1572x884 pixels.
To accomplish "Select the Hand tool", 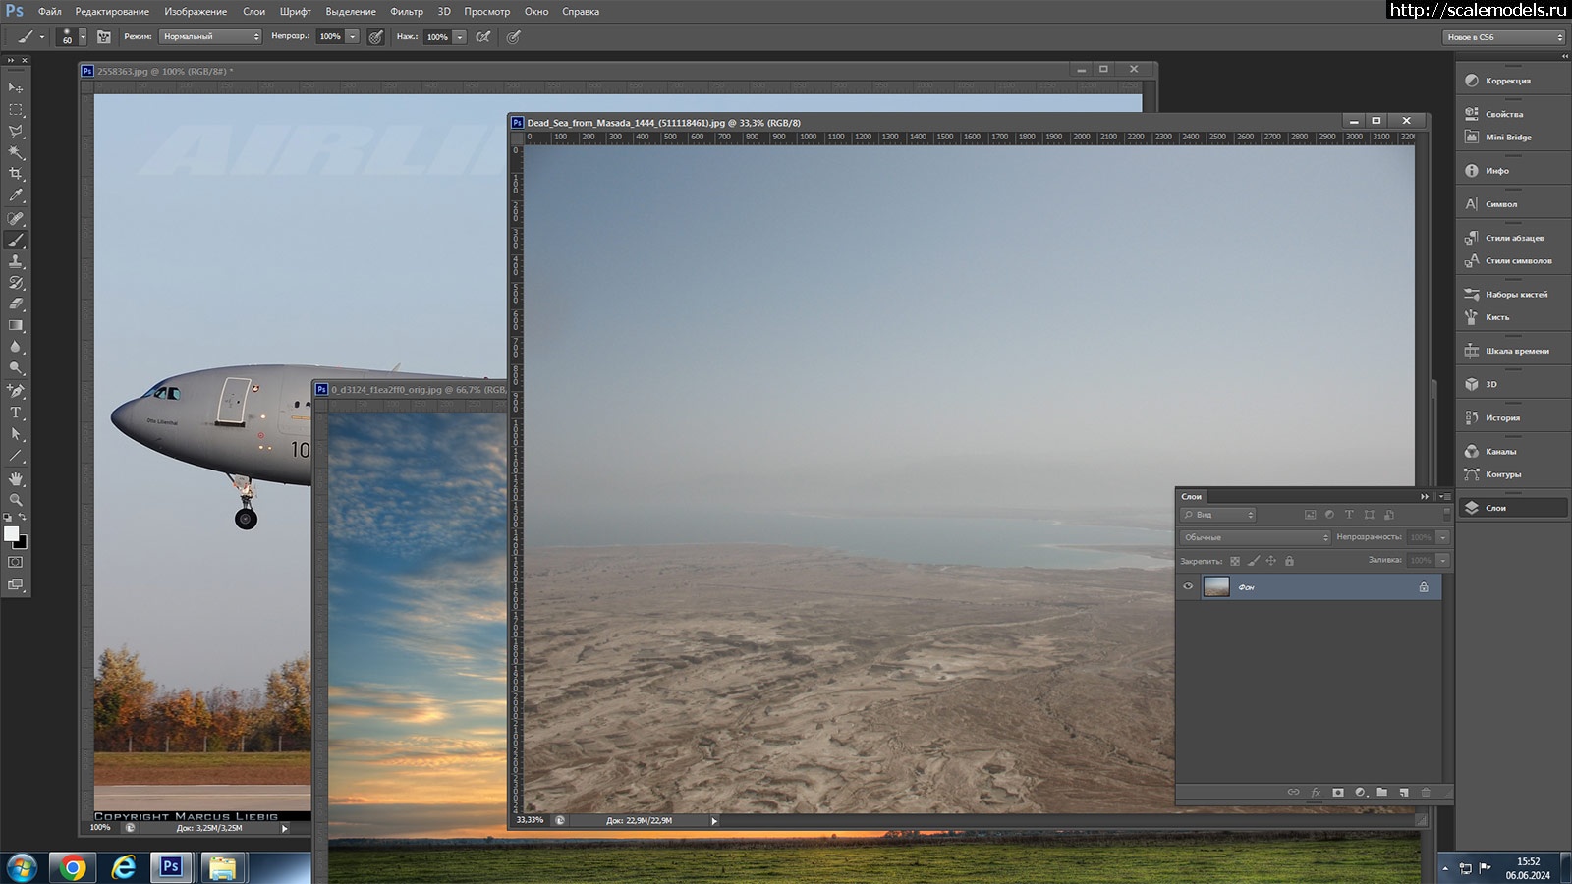I will pyautogui.click(x=16, y=479).
